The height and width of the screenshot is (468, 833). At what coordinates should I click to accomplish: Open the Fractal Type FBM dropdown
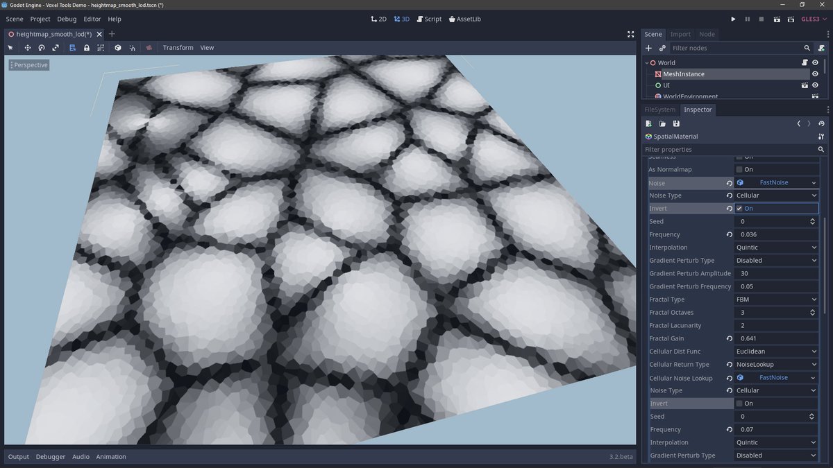pyautogui.click(x=776, y=300)
